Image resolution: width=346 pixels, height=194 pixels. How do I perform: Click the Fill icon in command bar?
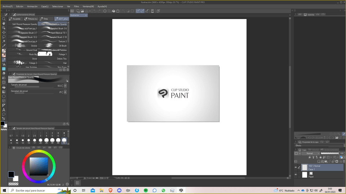(x=114, y=11)
